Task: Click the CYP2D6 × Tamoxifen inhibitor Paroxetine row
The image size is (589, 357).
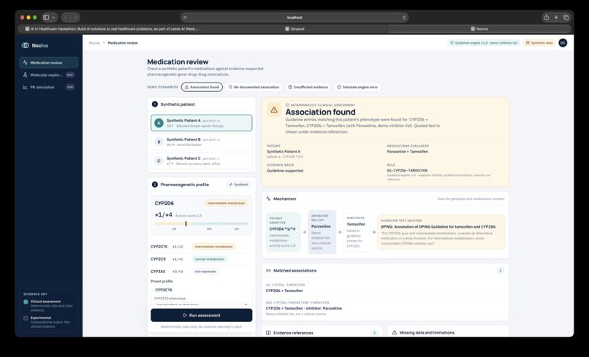Action: tap(384, 308)
